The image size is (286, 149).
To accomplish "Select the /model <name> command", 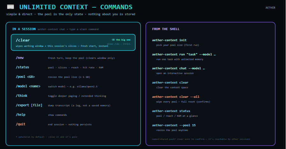I will point(28,86).
